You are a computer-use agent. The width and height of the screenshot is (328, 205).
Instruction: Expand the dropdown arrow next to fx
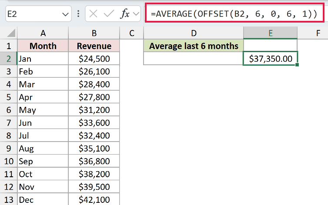[x=136, y=14]
